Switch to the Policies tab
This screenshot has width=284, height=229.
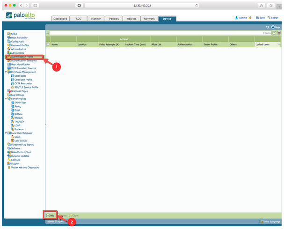tap(114, 19)
